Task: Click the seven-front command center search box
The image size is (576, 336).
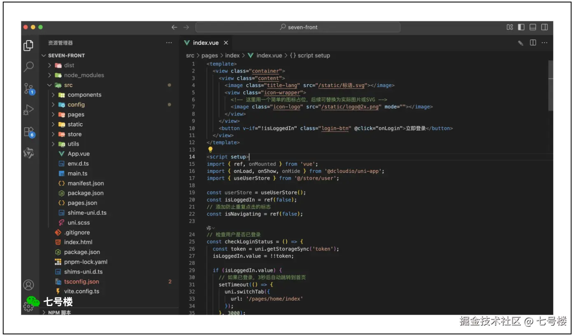Action: click(x=298, y=27)
